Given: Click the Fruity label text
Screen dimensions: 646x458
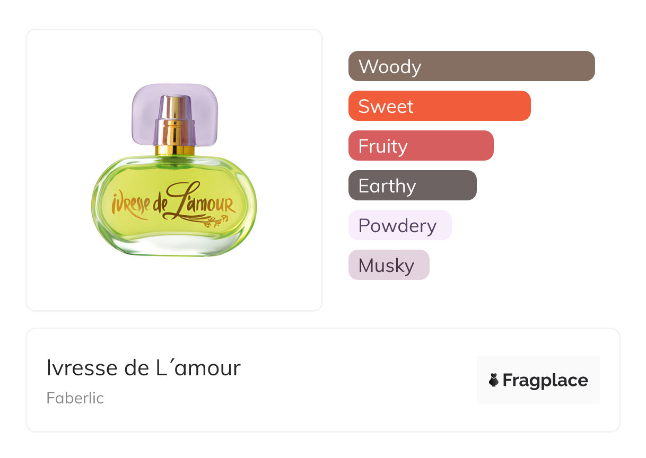Looking at the screenshot, I should pos(383,147).
